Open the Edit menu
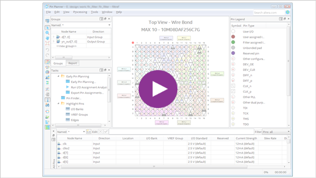316x178 pixels. 57,12
